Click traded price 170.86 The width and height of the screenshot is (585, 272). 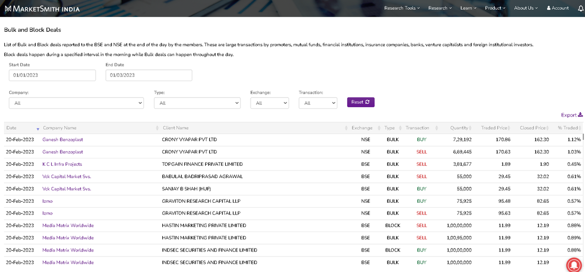(x=502, y=139)
